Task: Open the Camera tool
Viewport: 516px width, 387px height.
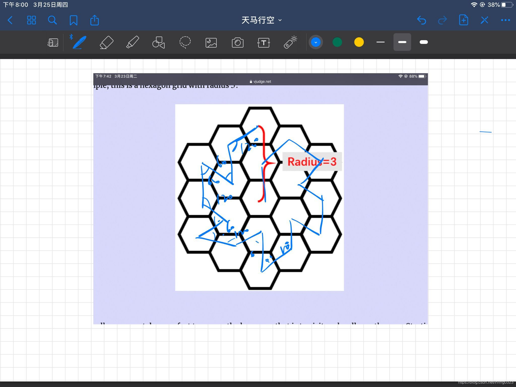Action: tap(237, 43)
